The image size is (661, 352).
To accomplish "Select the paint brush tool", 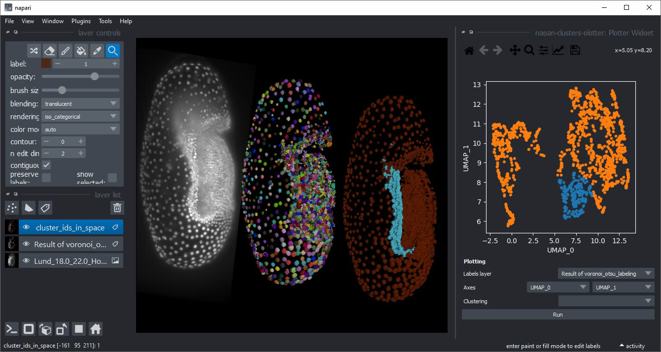I will [65, 51].
